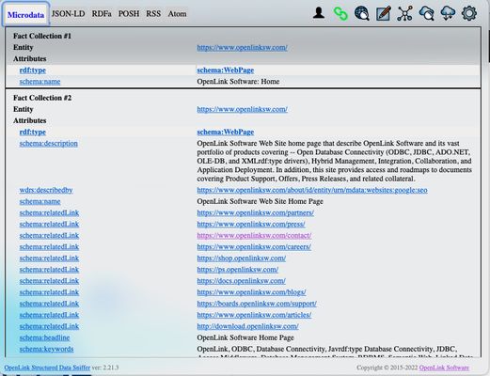Open the shop.openlinksw.com link

242,258
